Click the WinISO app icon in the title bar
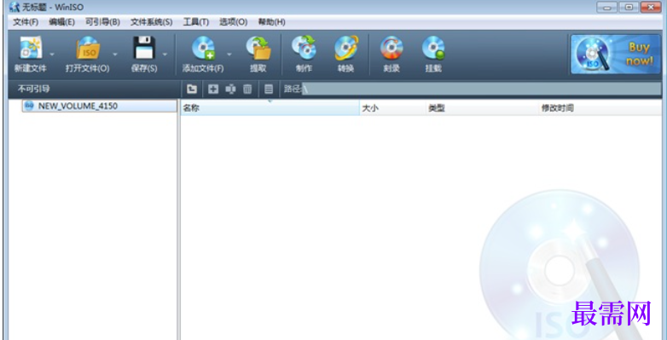Image resolution: width=667 pixels, height=340 pixels. tap(14, 7)
